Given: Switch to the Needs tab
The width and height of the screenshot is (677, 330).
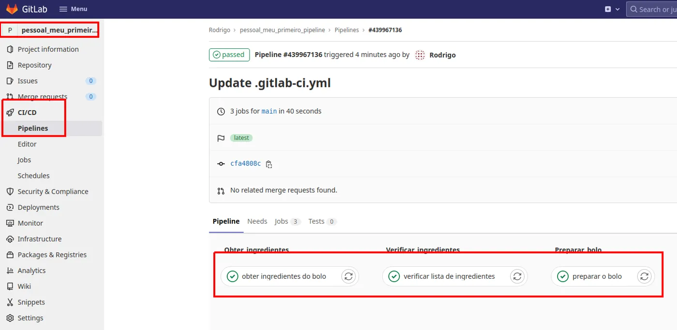Looking at the screenshot, I should [x=257, y=221].
